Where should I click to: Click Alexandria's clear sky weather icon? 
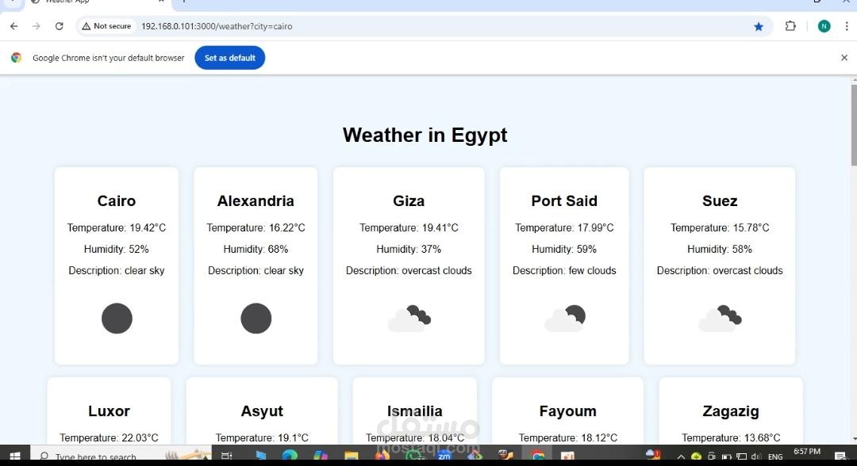256,318
